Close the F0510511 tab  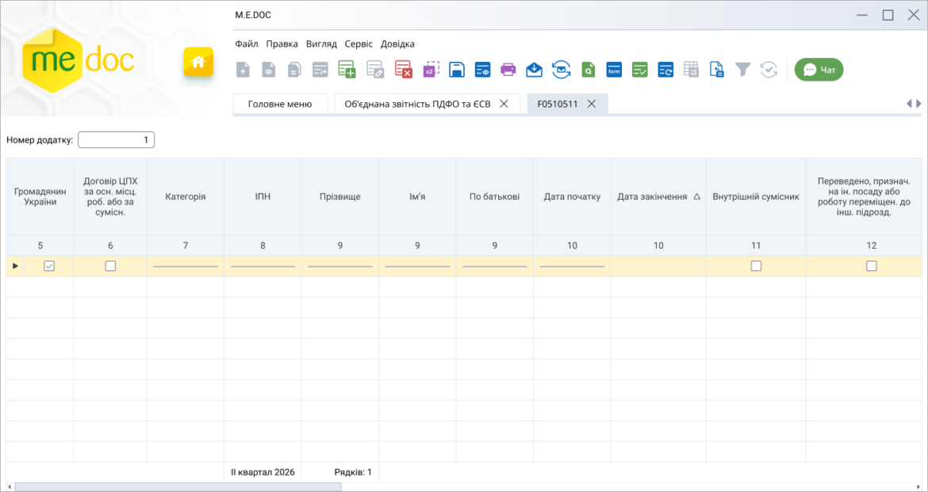591,104
